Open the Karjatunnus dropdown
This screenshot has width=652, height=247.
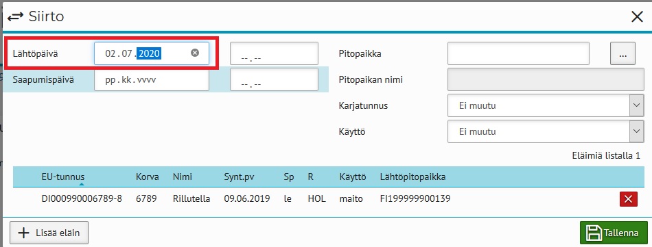pyautogui.click(x=546, y=105)
